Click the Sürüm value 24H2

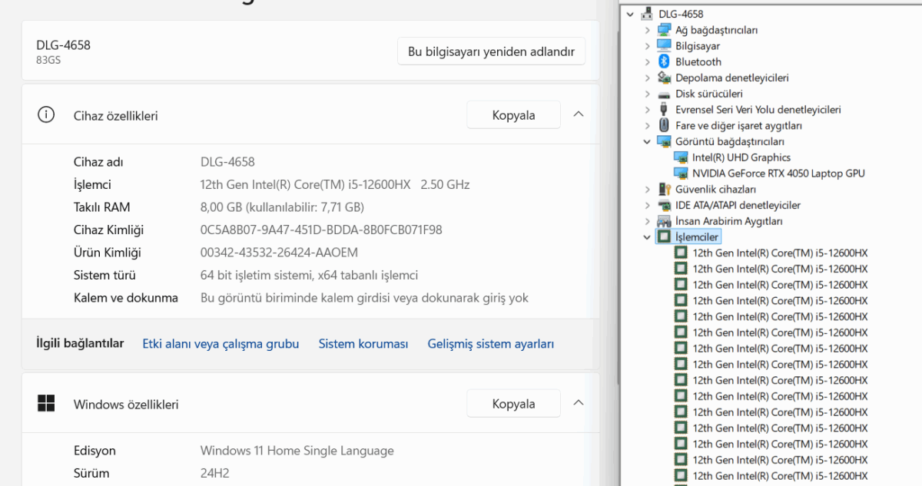(x=214, y=473)
